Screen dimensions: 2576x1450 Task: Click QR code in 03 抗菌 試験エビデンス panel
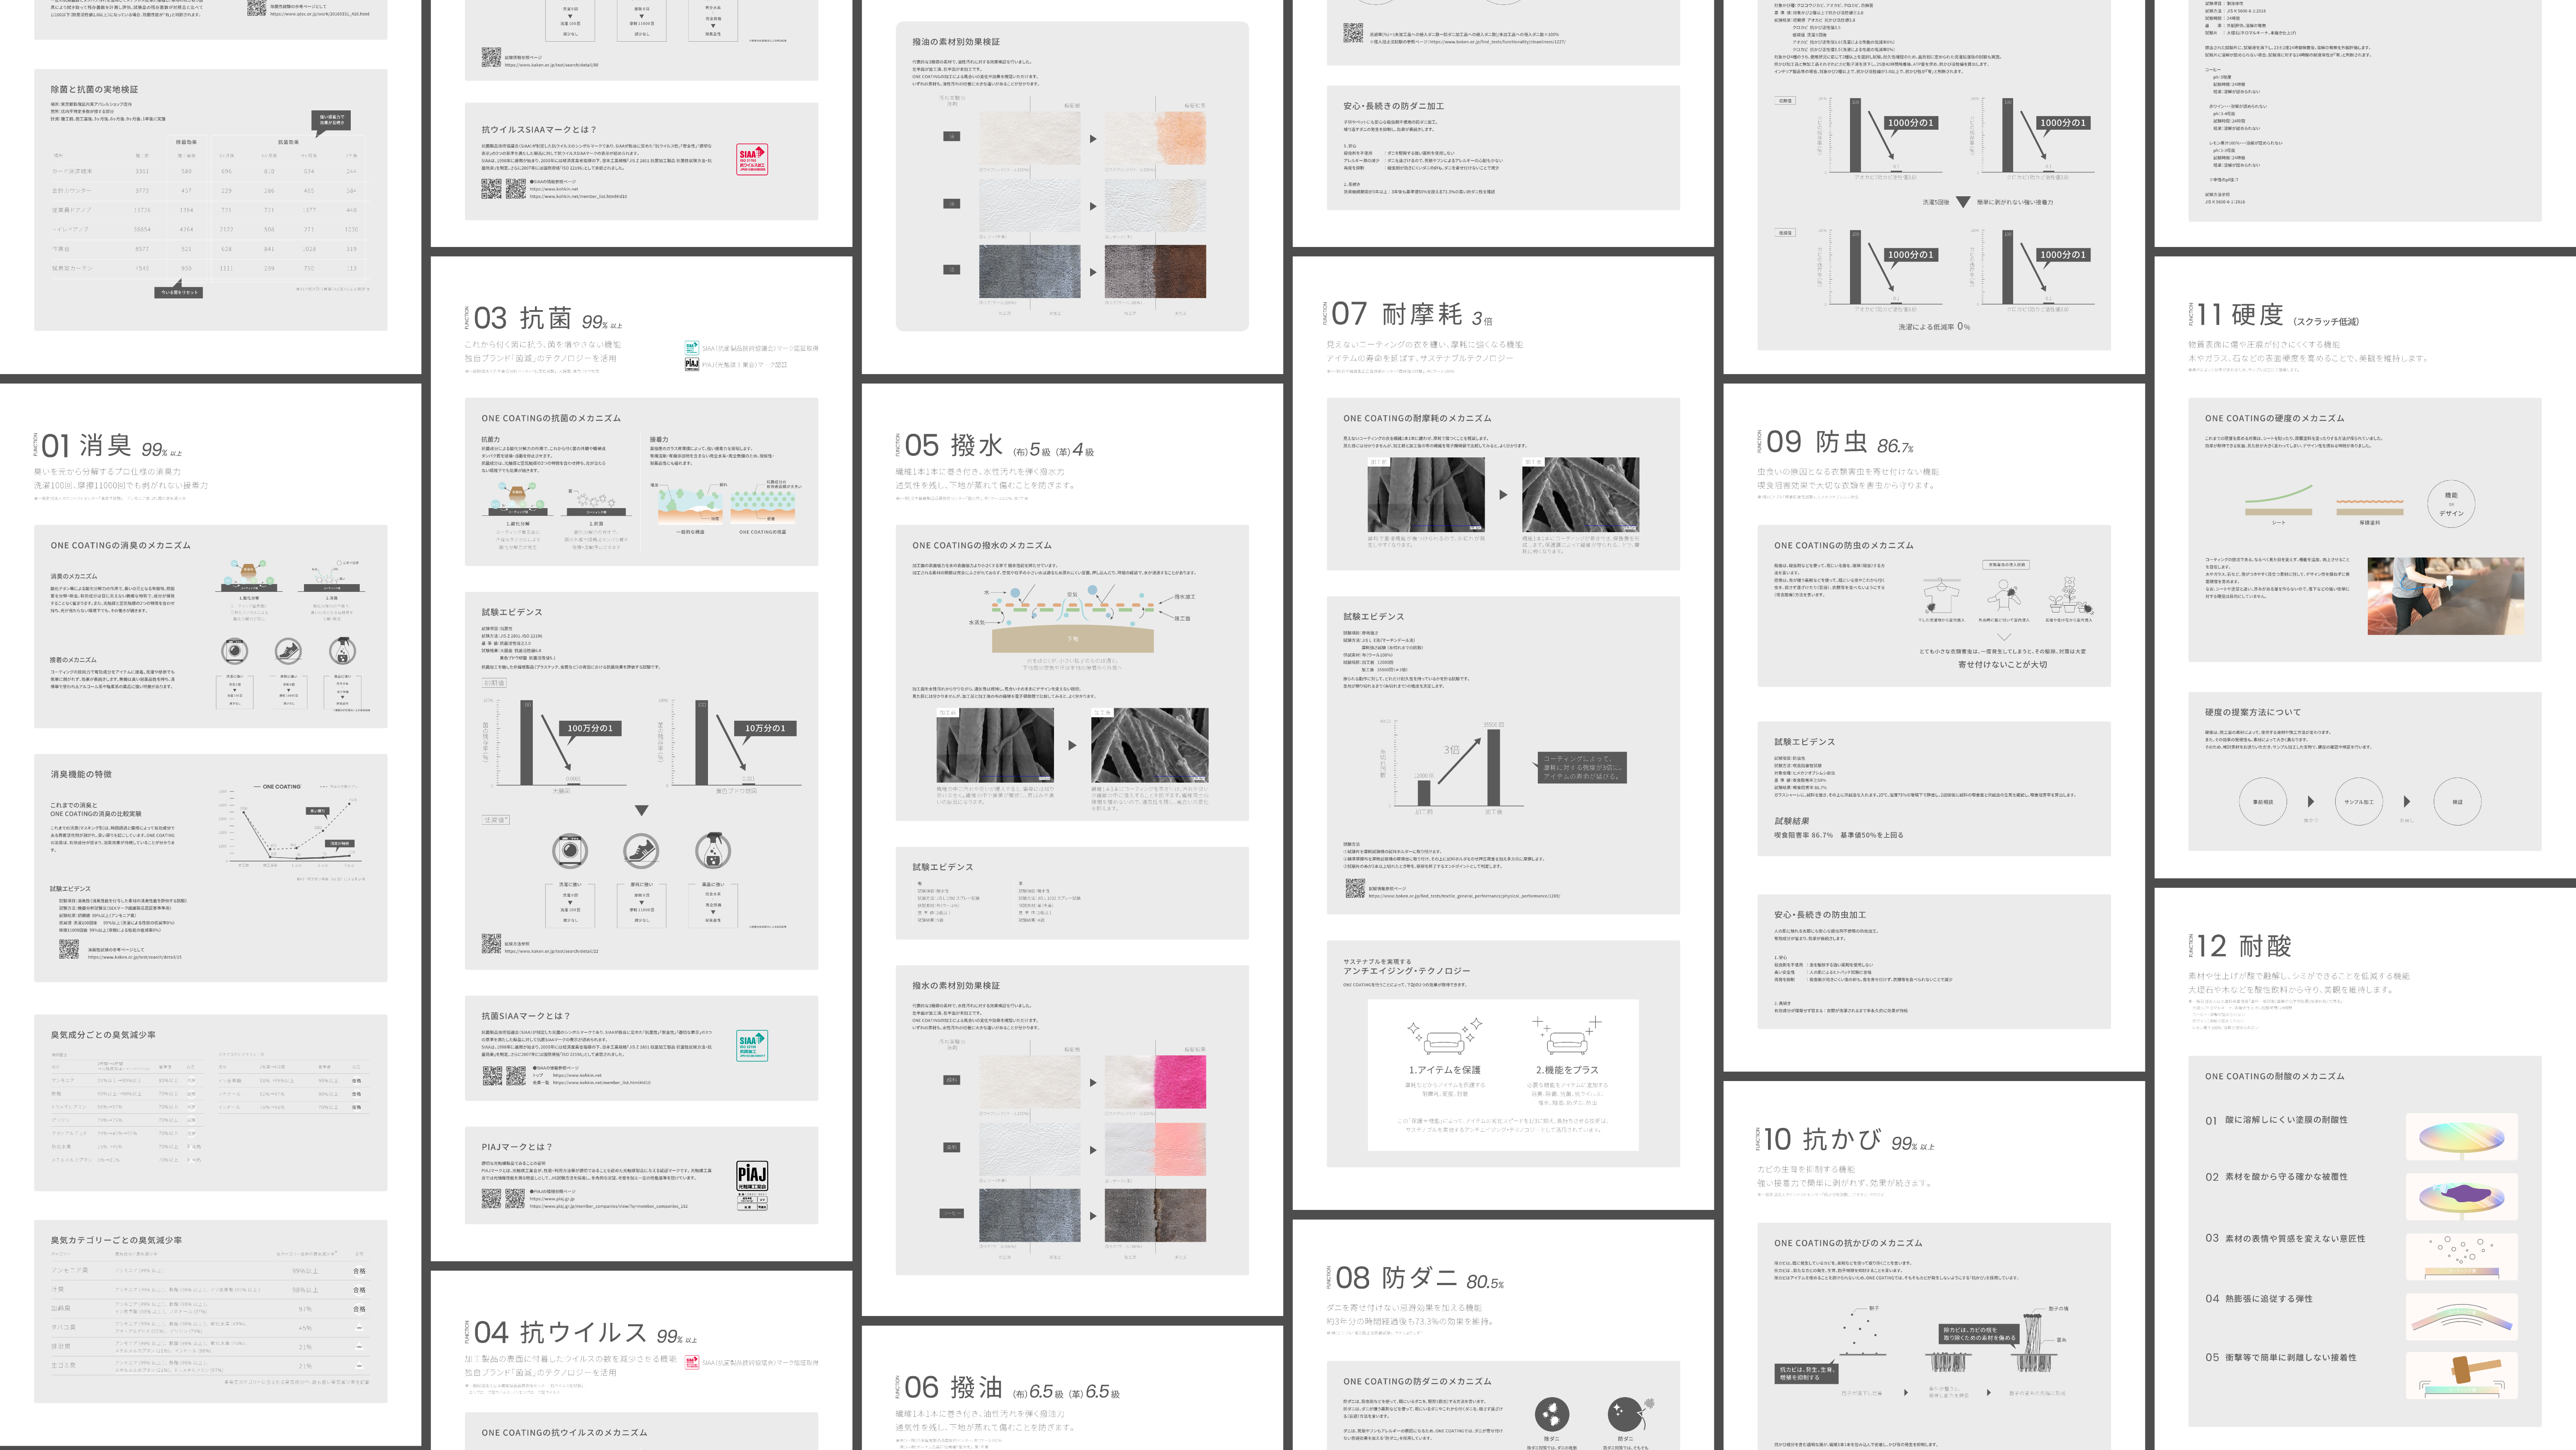tap(491, 943)
